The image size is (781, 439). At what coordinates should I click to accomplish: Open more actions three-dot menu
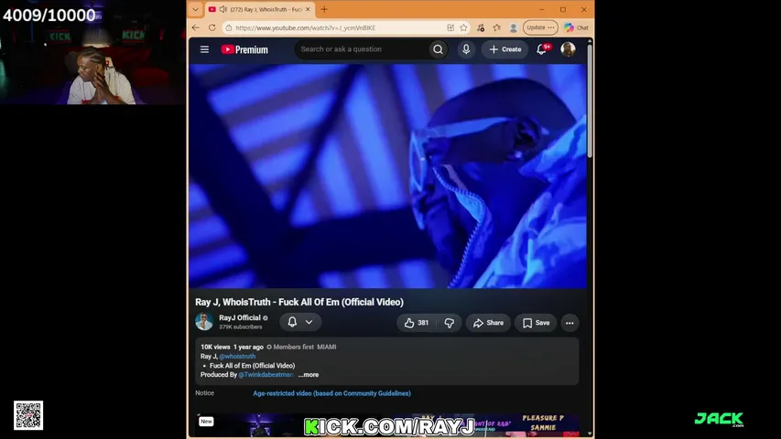[569, 323]
